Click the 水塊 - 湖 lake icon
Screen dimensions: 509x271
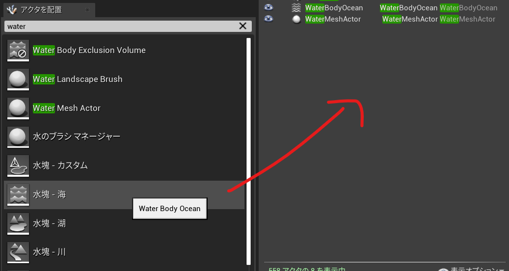[18, 223]
